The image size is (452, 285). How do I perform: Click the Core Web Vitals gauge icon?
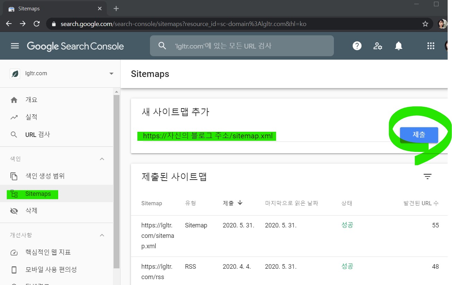(x=14, y=252)
